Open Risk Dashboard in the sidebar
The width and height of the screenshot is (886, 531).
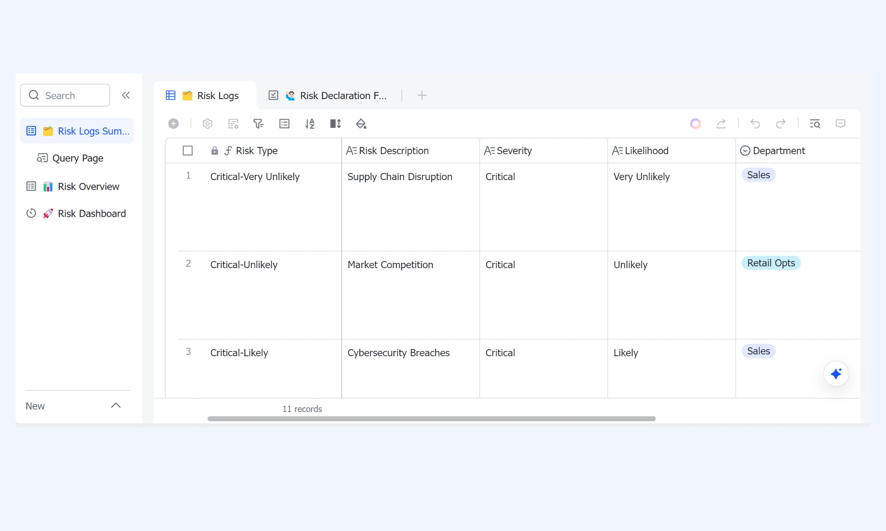coord(76,213)
